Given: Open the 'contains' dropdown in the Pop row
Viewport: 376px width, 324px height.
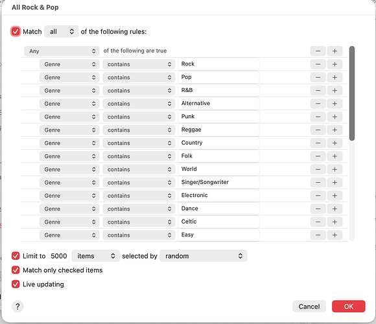Looking at the screenshot, I should [x=139, y=77].
